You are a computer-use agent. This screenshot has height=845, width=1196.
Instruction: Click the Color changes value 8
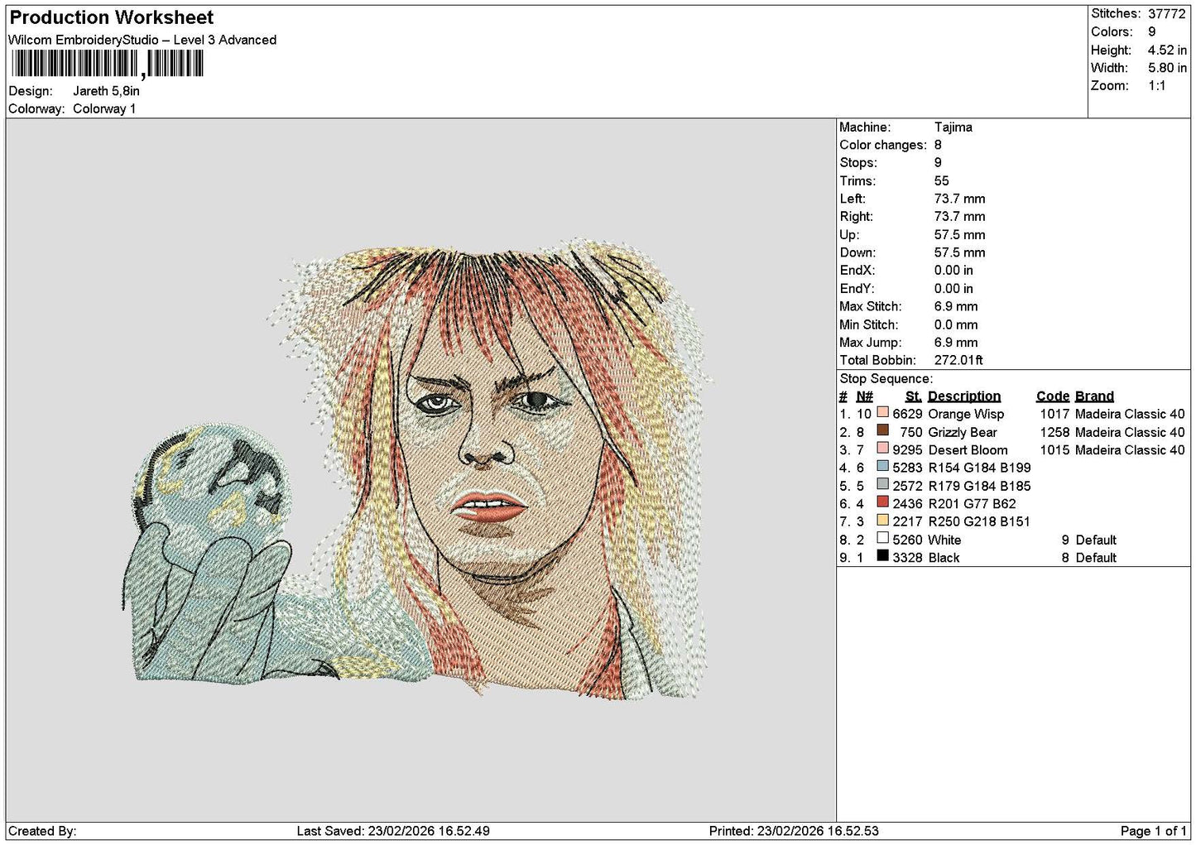tap(938, 145)
